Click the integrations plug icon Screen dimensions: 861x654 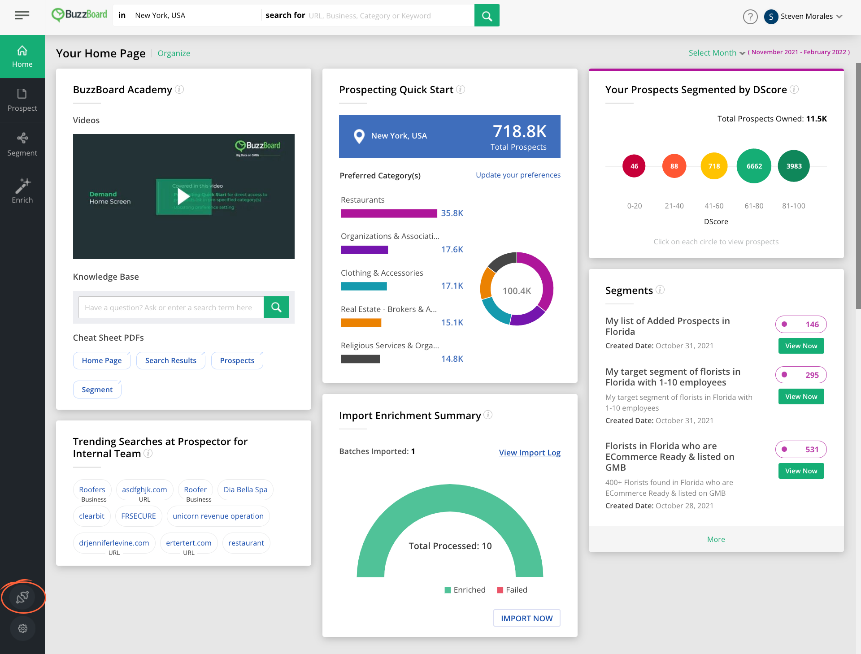[22, 597]
